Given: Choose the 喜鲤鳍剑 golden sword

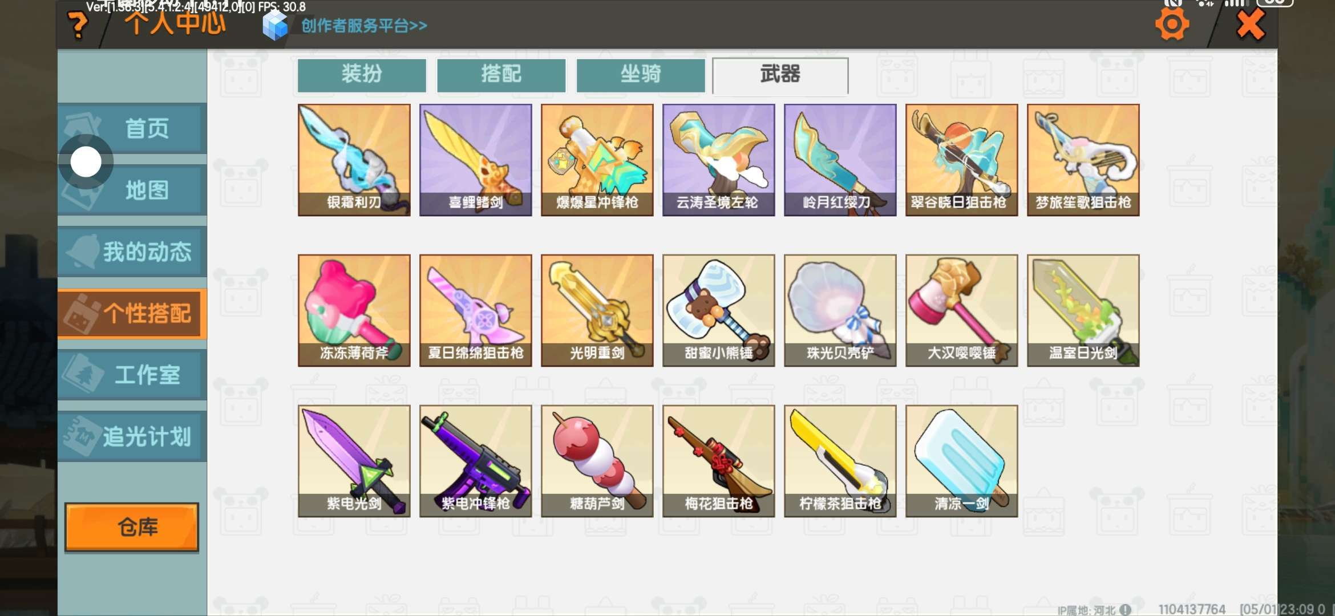Looking at the screenshot, I should [x=475, y=160].
